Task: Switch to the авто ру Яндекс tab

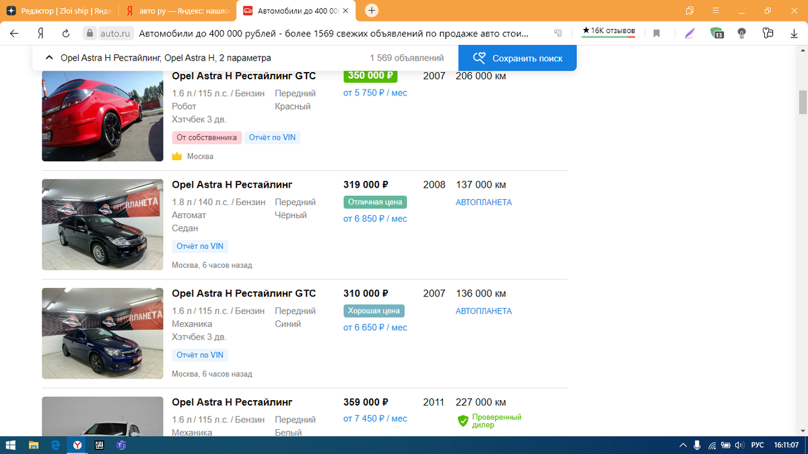Action: coord(178,11)
